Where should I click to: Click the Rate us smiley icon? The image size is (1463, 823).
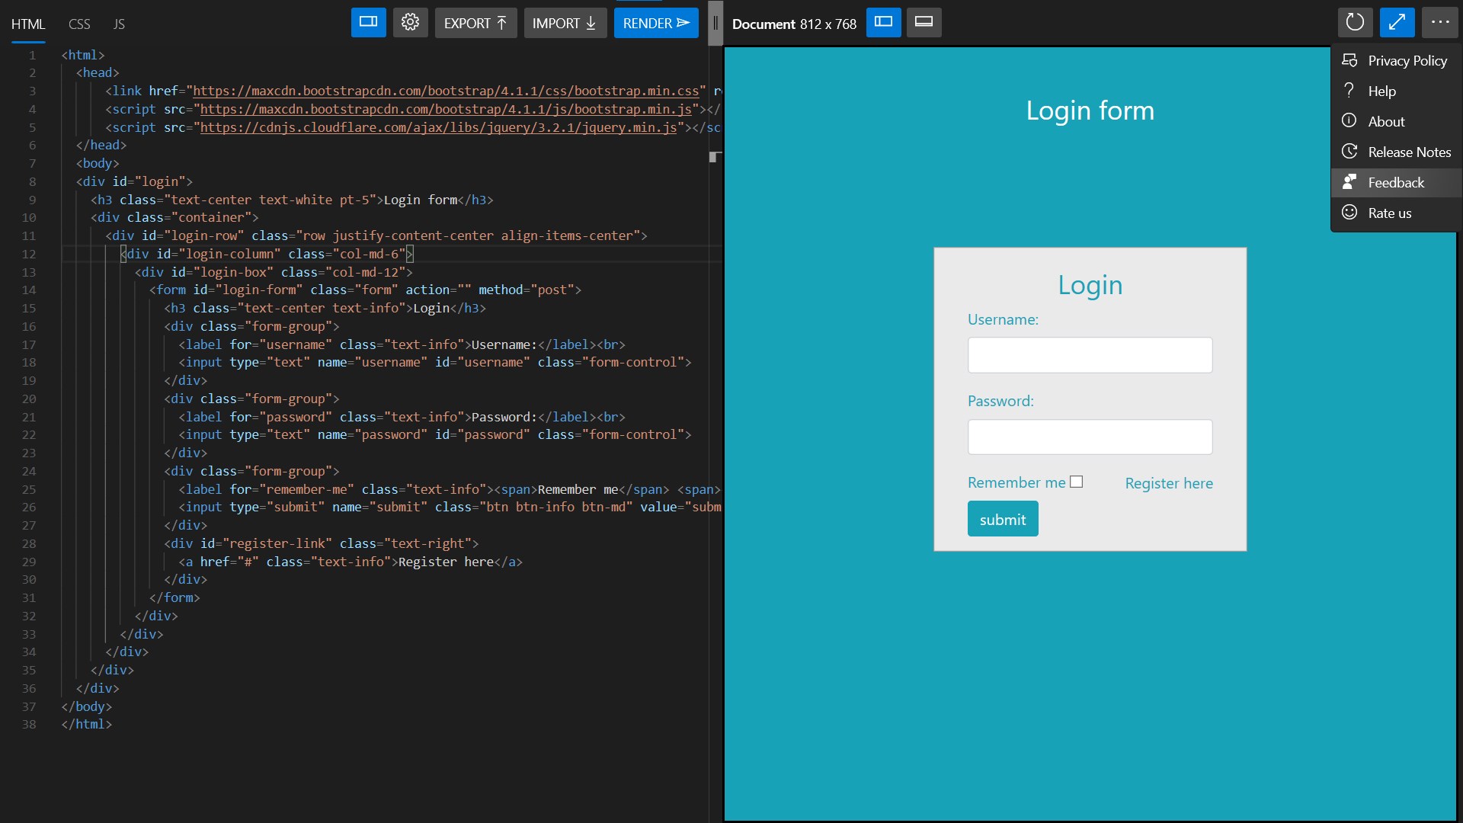coord(1349,213)
